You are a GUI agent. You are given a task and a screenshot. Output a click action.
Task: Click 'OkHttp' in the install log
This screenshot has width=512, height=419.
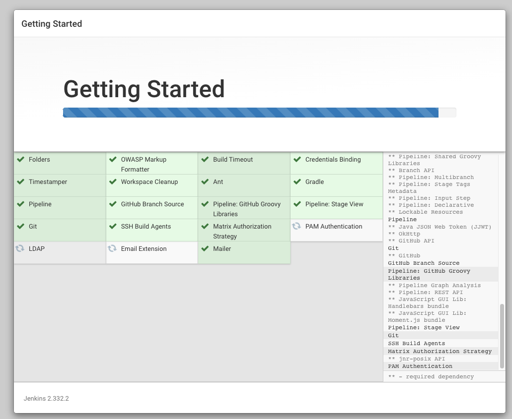point(404,234)
